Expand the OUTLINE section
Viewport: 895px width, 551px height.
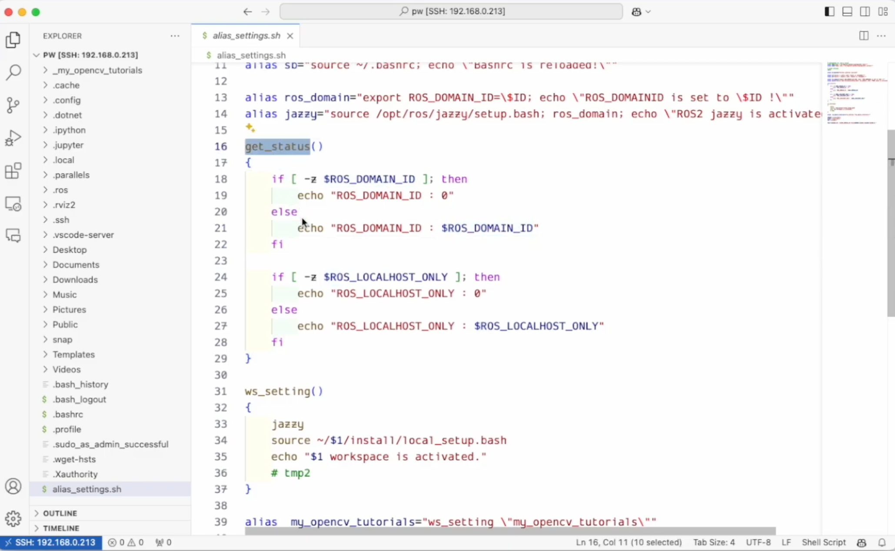60,513
